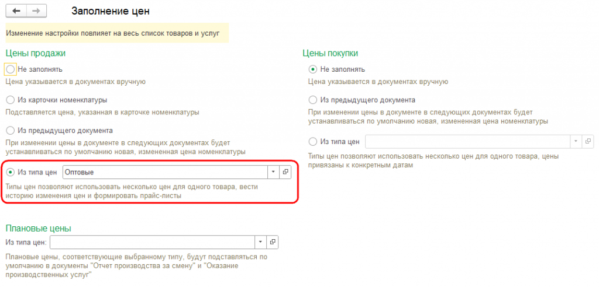599x287 pixels.
Task: Click the Цены продажи section heading
Action: [x=36, y=53]
